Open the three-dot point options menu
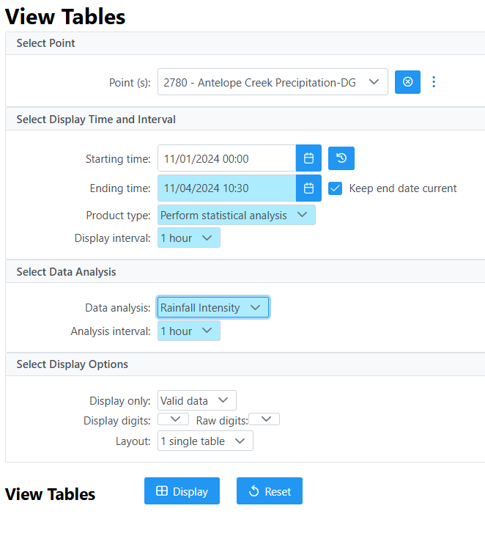This screenshot has height=533, width=485. click(434, 82)
